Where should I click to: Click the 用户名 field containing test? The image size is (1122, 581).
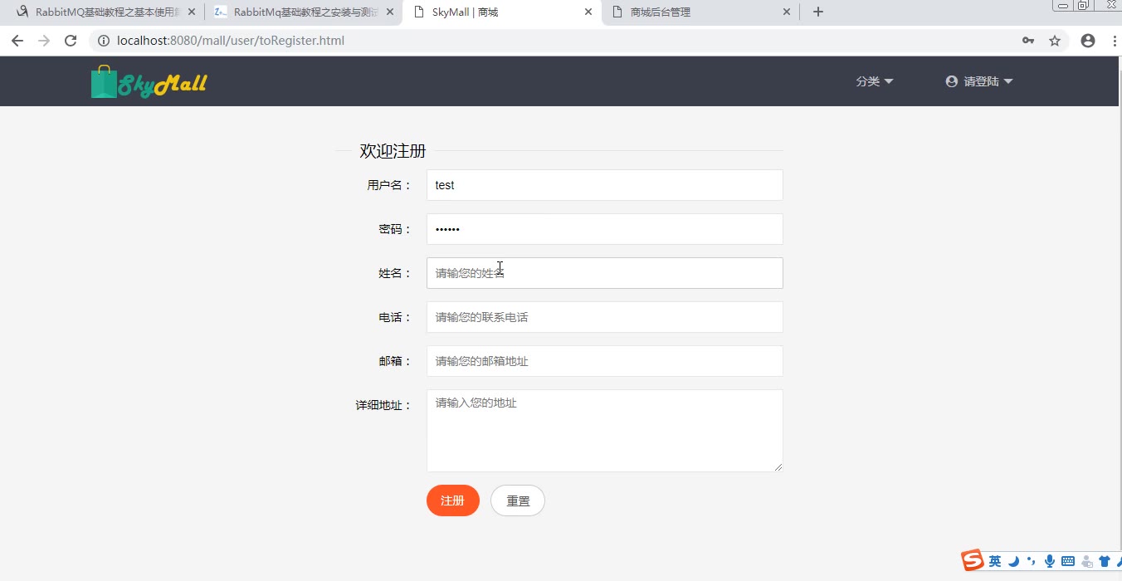[x=605, y=185]
